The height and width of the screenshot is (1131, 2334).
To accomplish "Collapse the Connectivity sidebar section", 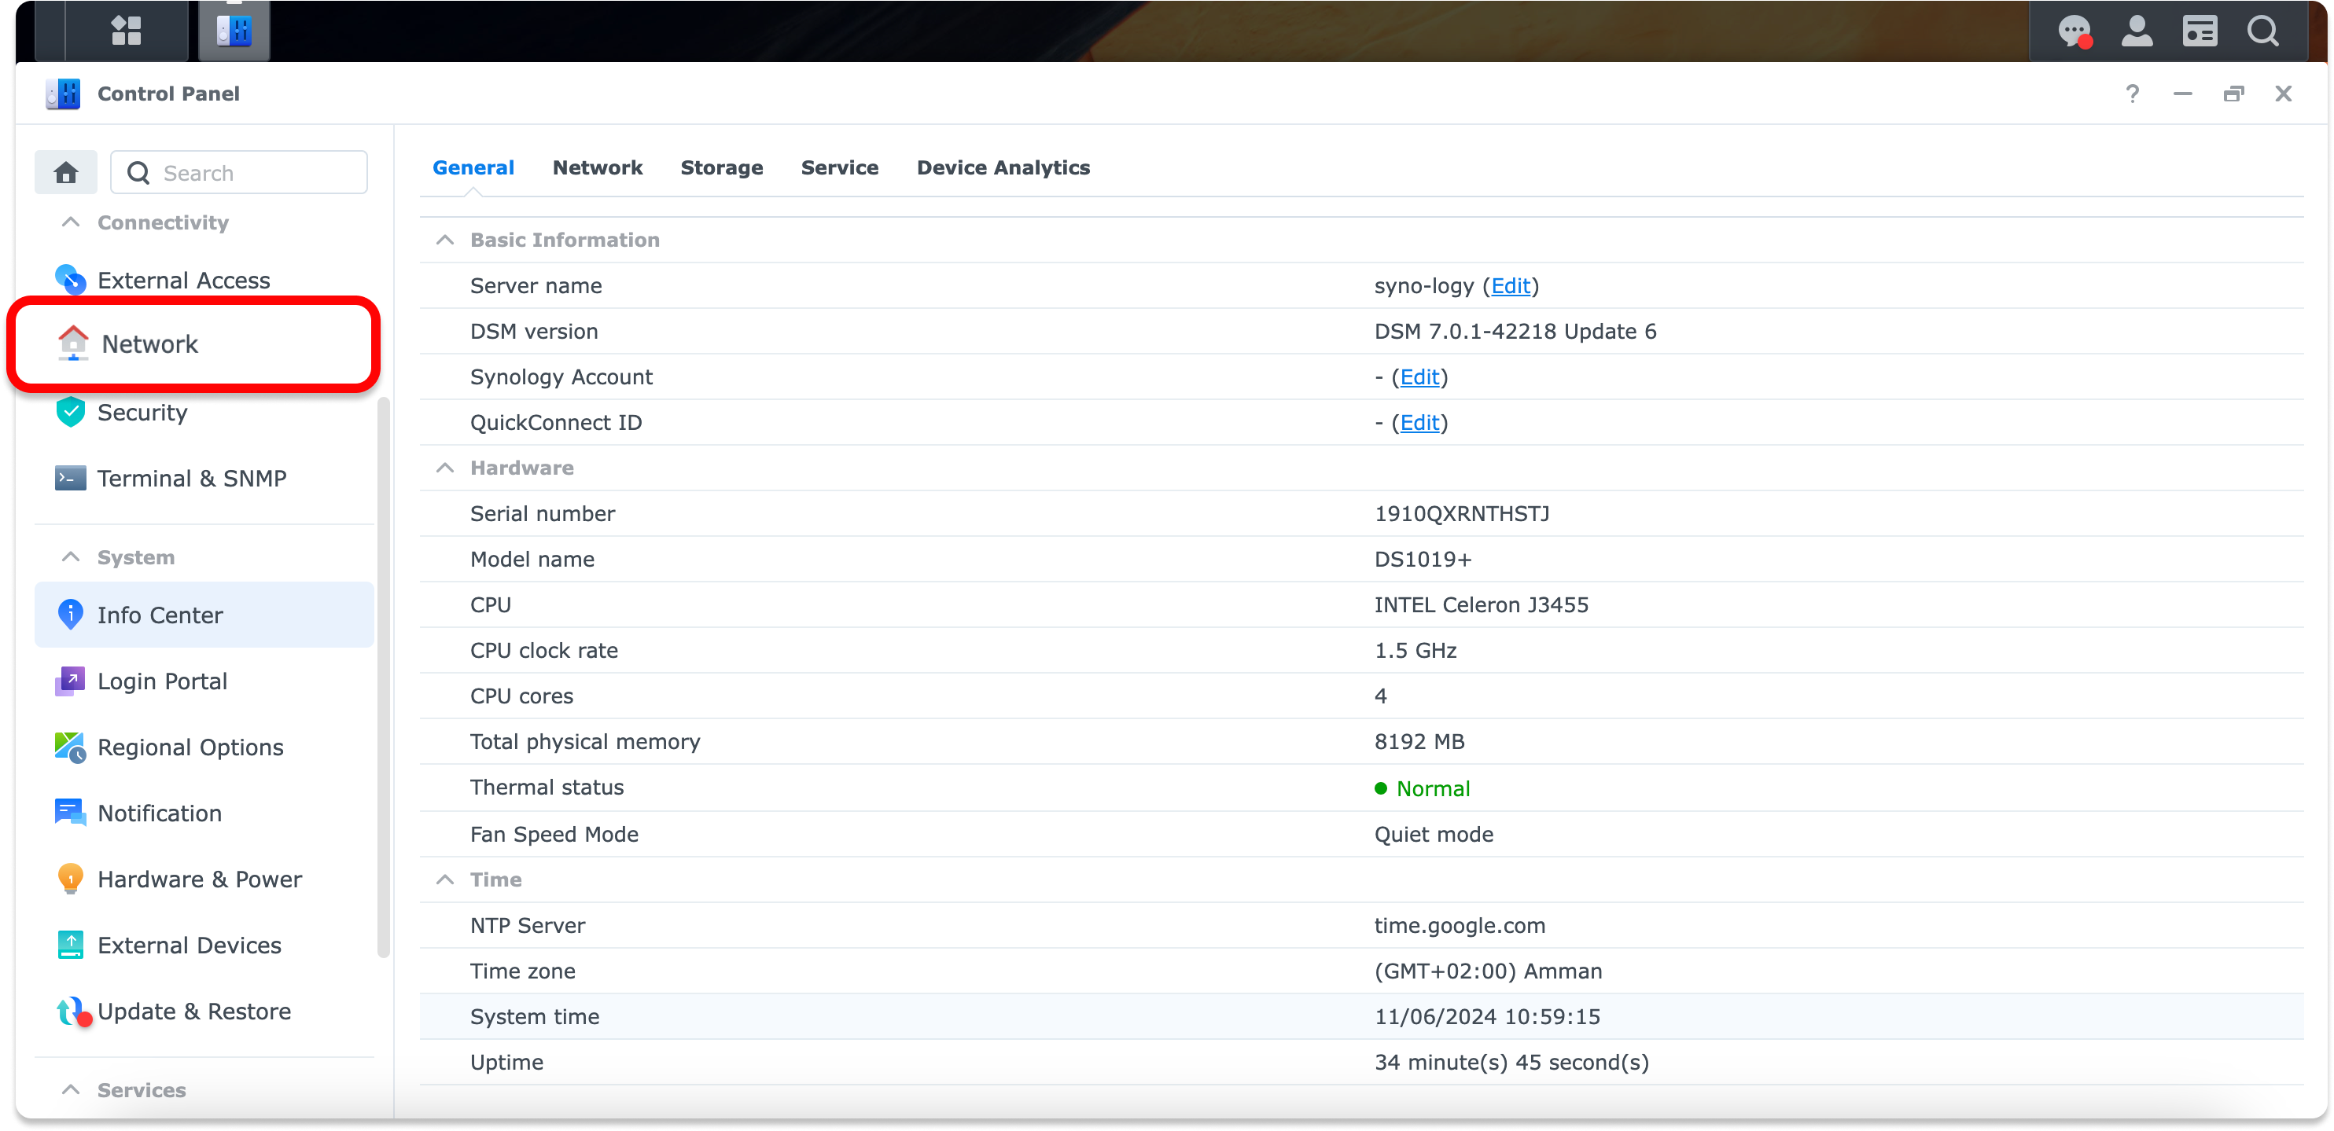I will pyautogui.click(x=71, y=222).
